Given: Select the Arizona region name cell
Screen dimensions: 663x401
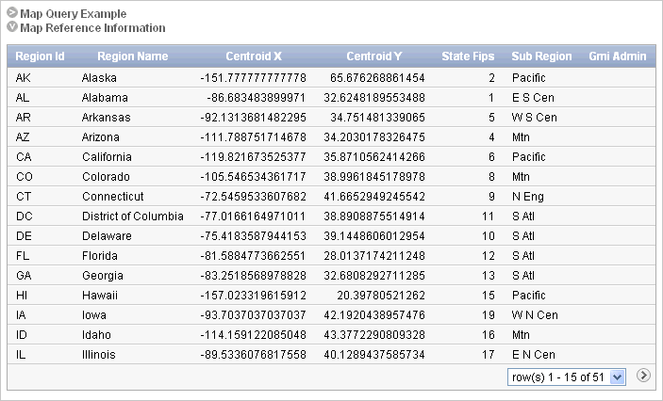Looking at the screenshot, I should [101, 137].
